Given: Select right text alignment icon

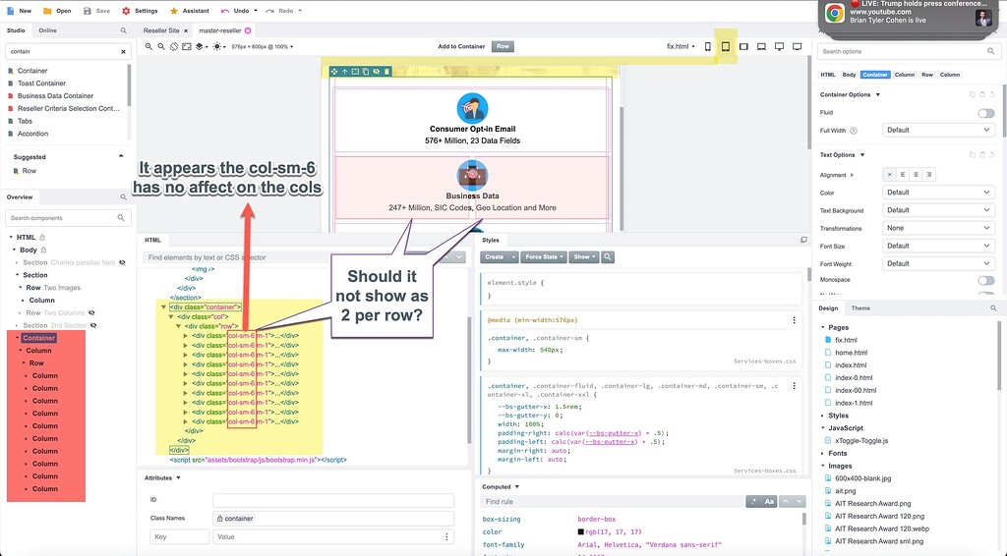Looking at the screenshot, I should (x=928, y=175).
